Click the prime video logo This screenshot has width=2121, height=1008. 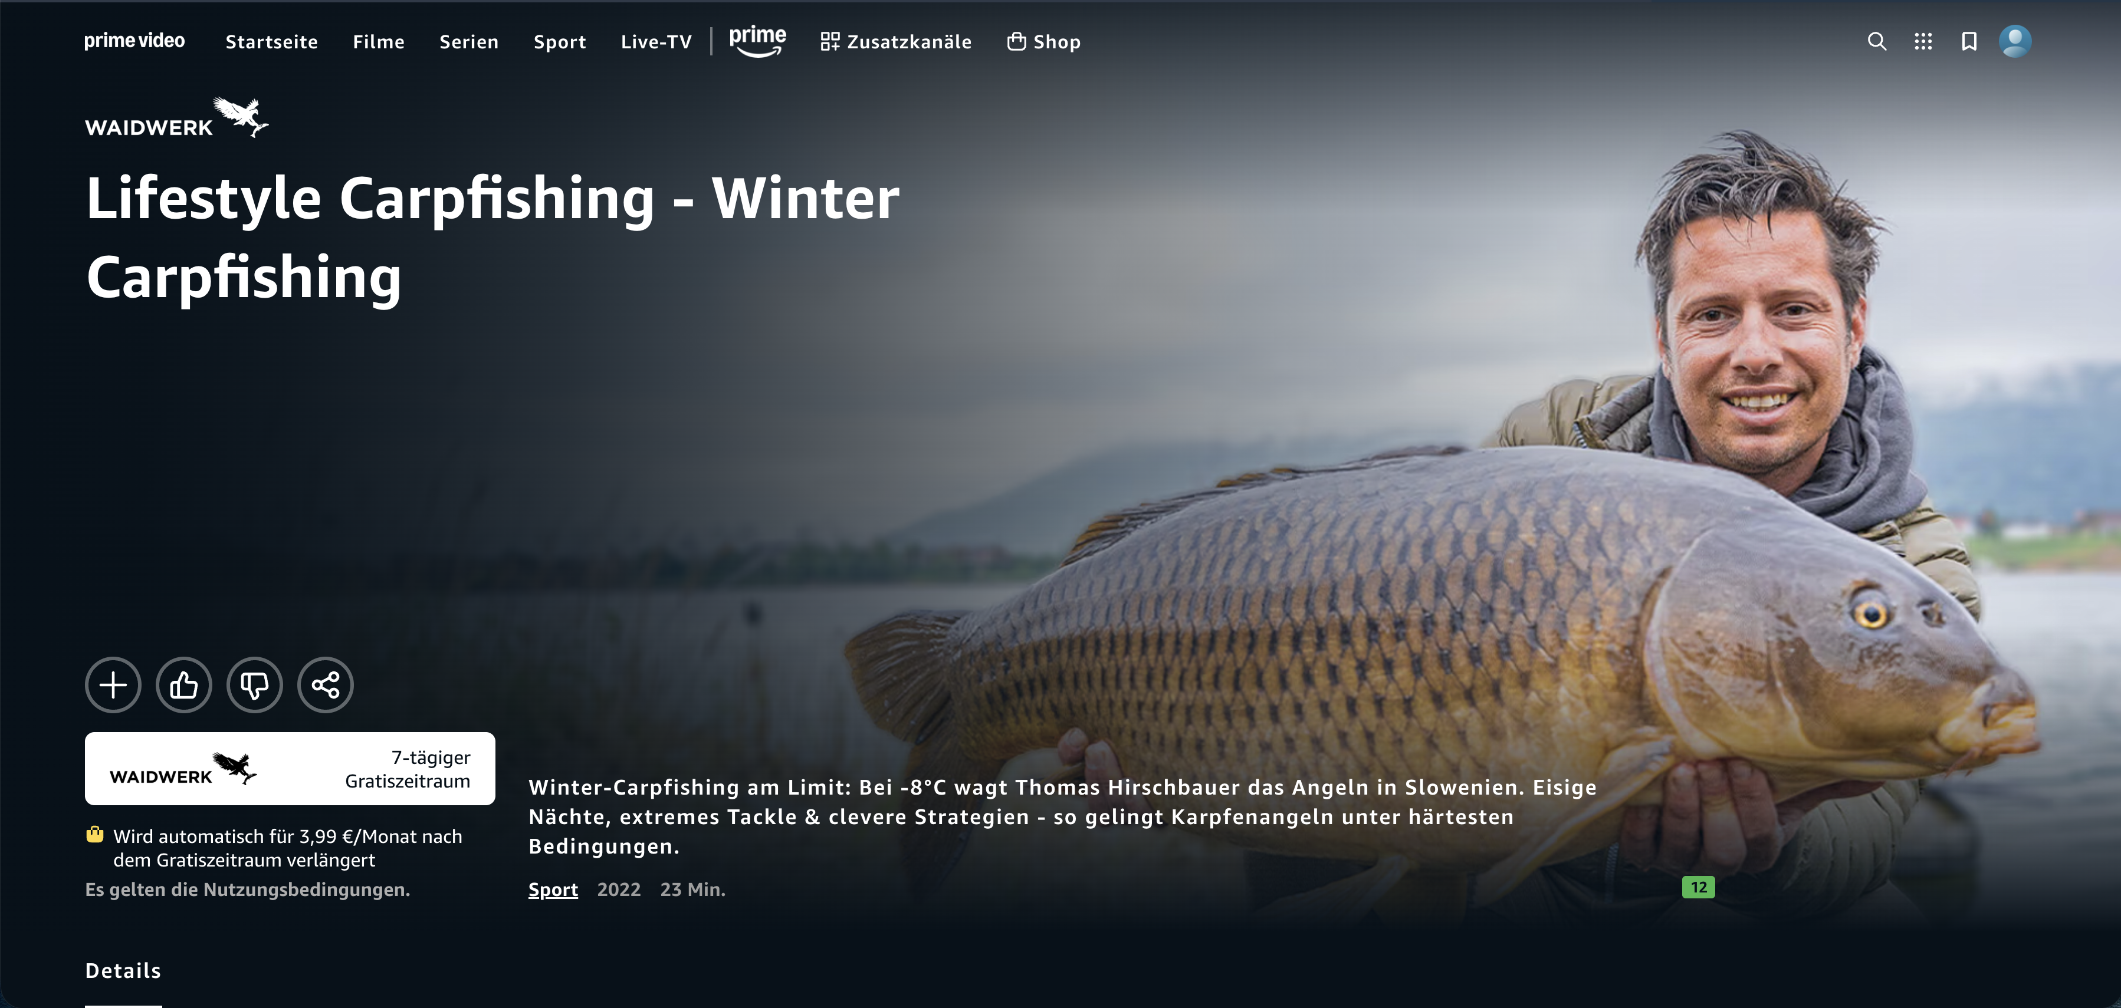coord(134,40)
